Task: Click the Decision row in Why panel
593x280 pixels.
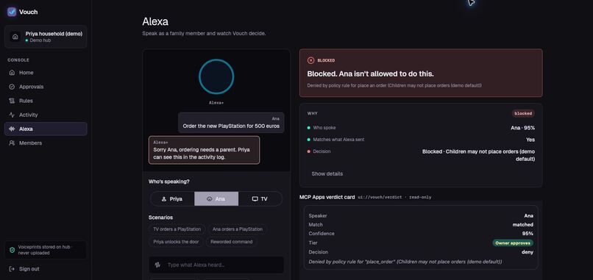Action: pyautogui.click(x=421, y=155)
